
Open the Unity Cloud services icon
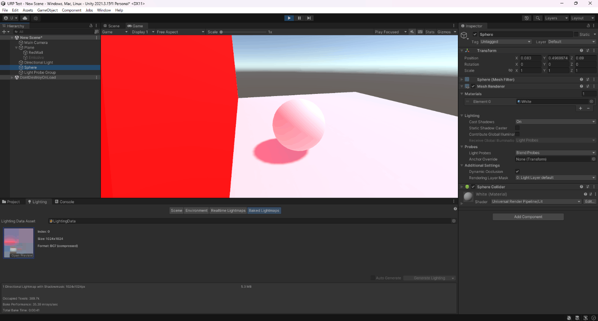click(x=25, y=18)
